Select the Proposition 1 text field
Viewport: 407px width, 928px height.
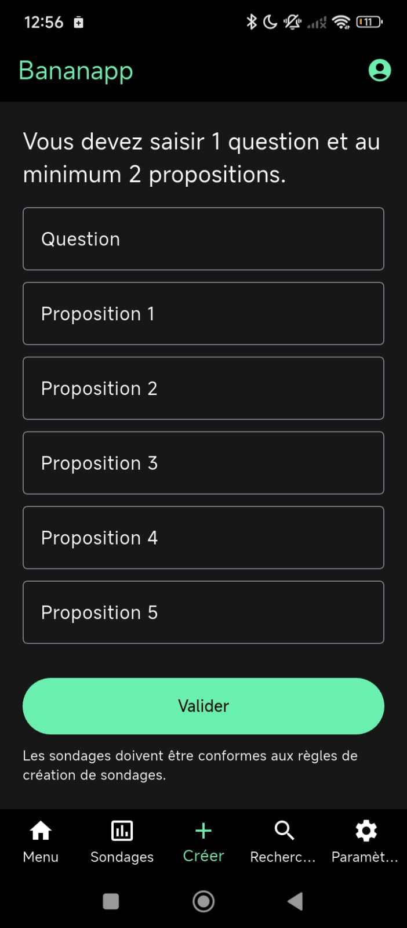(x=203, y=314)
